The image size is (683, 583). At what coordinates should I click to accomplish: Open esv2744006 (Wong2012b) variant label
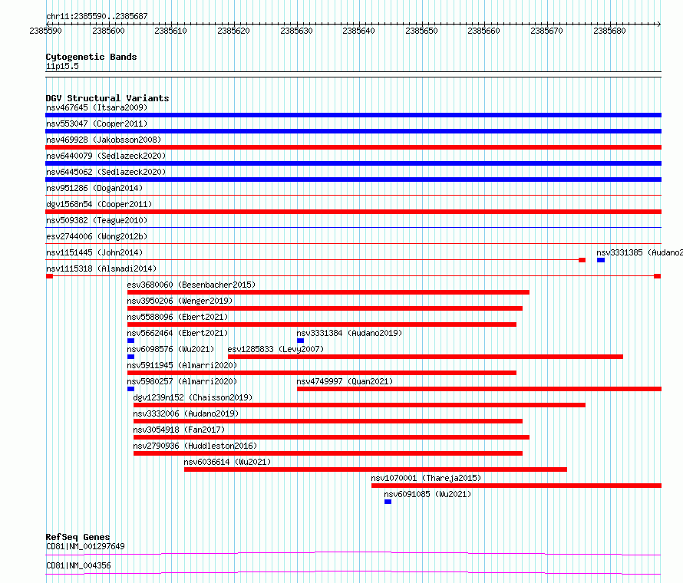click(x=97, y=236)
